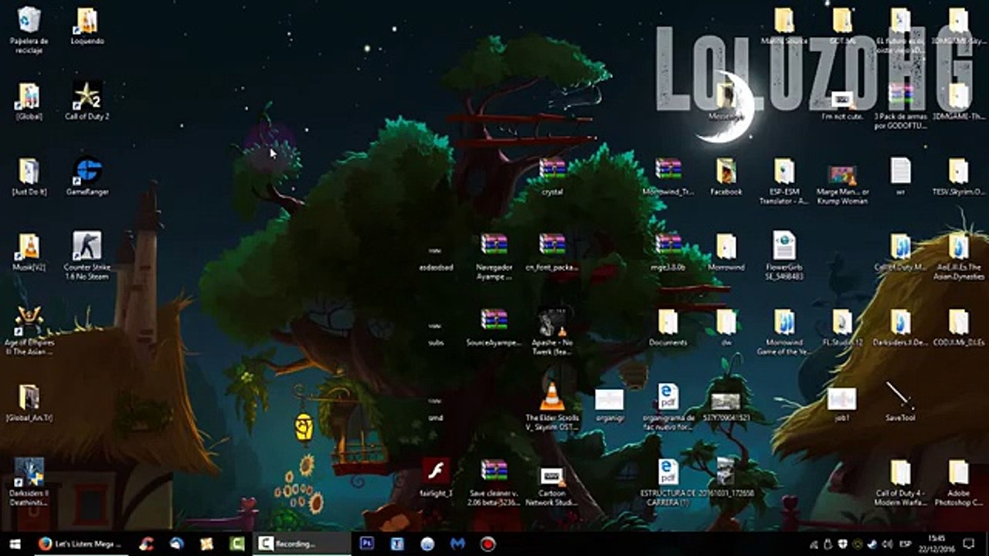Open Photoshop from the taskbar

tap(368, 544)
